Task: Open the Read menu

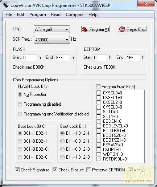Action: tap(56, 15)
